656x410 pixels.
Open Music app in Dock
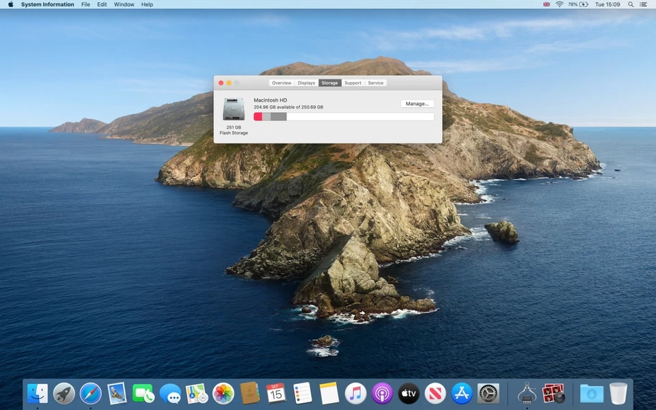(x=355, y=394)
